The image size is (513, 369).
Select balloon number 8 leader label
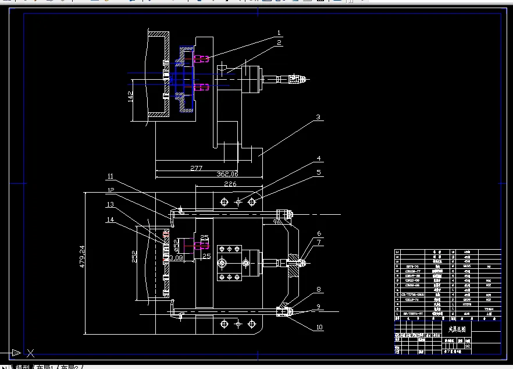(x=319, y=289)
